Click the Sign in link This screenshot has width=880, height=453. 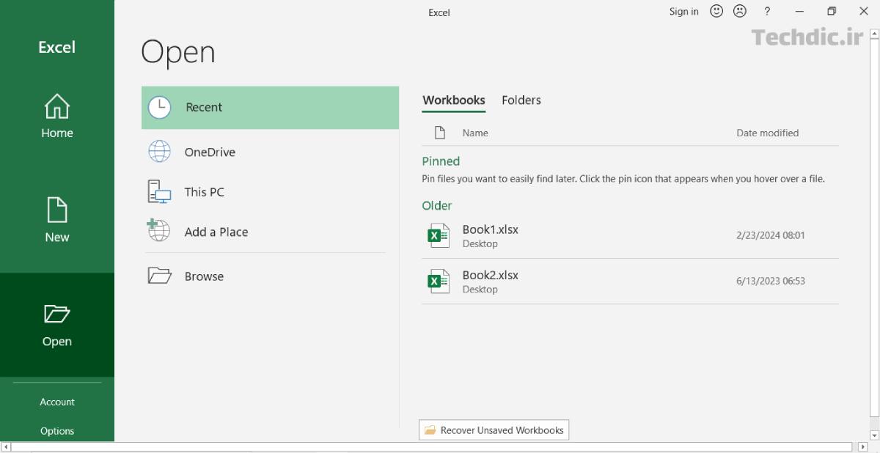click(683, 11)
